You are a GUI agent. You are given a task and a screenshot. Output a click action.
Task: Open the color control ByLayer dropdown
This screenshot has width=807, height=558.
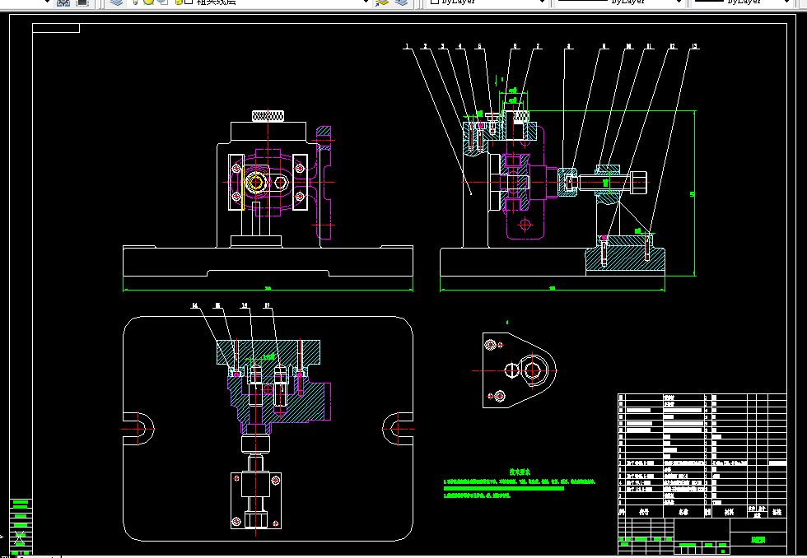(487, 2)
